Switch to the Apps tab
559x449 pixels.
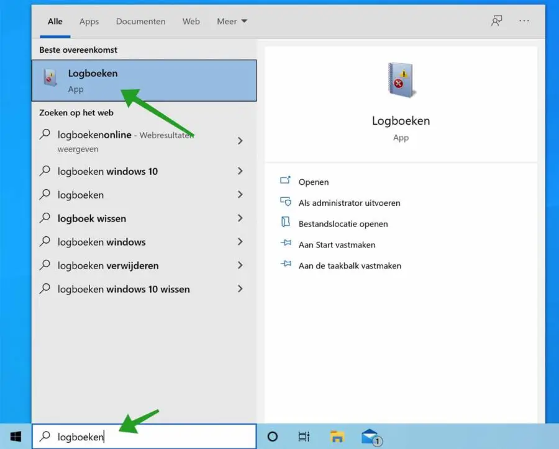(89, 22)
